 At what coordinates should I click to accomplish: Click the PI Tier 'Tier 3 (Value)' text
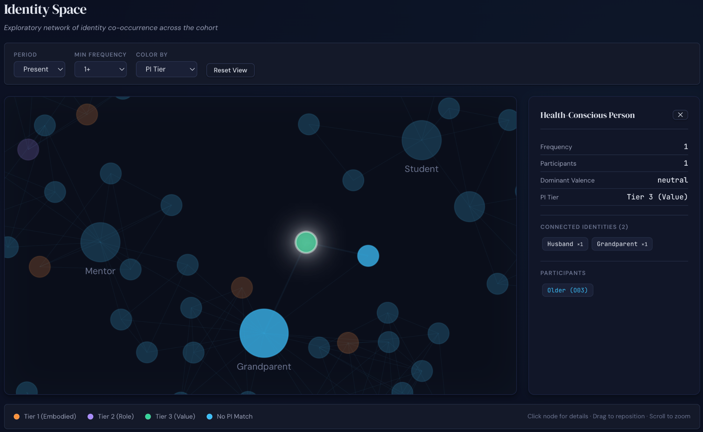(657, 197)
